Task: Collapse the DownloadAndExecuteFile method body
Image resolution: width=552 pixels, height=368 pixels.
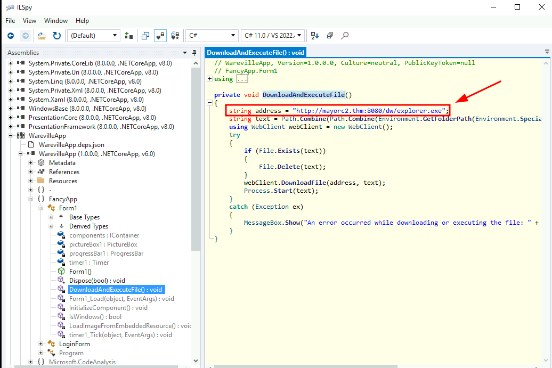Action: tap(209, 103)
